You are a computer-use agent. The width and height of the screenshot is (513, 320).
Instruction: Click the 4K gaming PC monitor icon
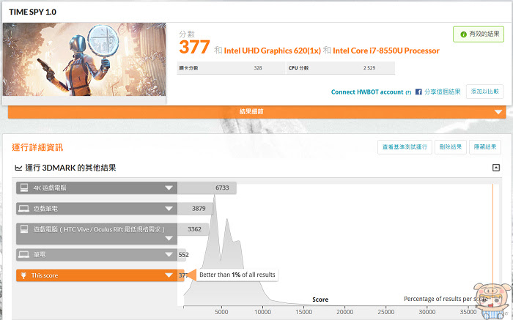click(x=24, y=187)
